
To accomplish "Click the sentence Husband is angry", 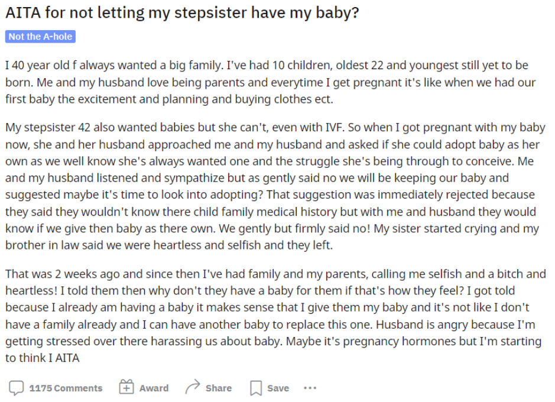I will click(x=456, y=325).
